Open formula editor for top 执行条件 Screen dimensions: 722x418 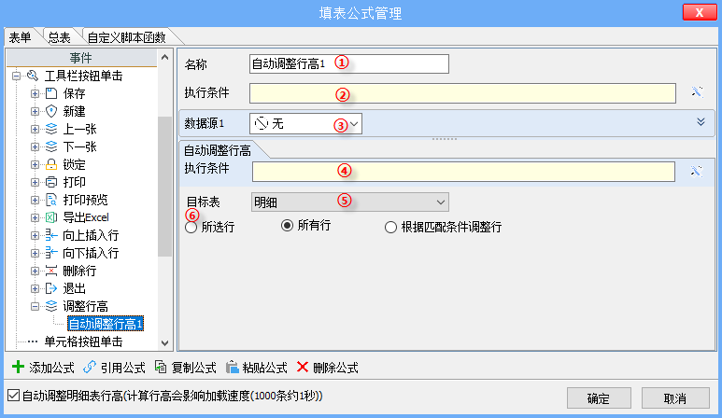tap(697, 92)
